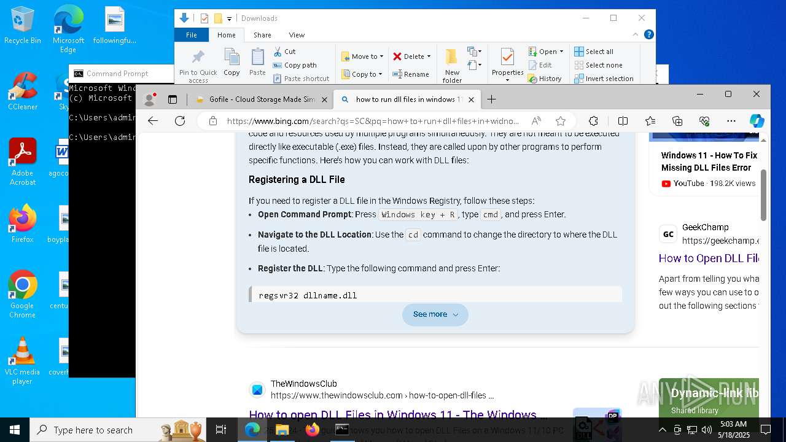Click the Cut scissors button in Explorer
This screenshot has width=786, height=442.
(285, 52)
